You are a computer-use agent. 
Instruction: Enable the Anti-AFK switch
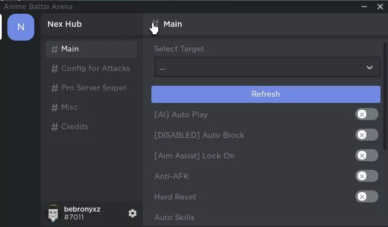367,176
